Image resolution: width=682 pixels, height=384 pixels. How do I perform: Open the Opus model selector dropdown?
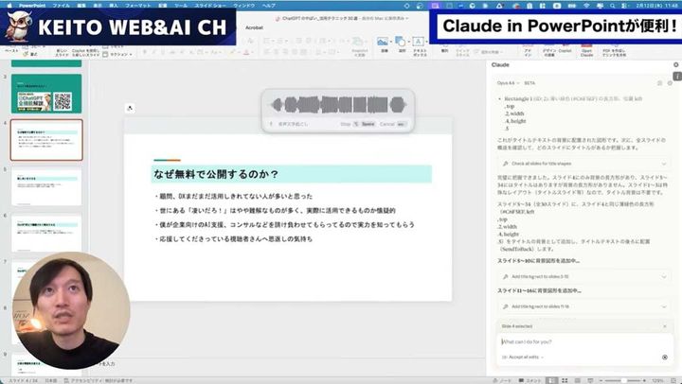point(508,83)
